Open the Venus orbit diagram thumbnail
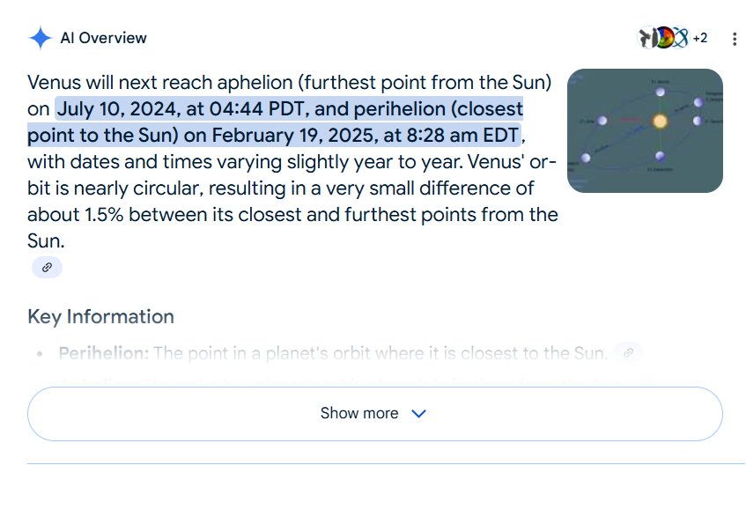This screenshot has width=746, height=517. point(645,130)
